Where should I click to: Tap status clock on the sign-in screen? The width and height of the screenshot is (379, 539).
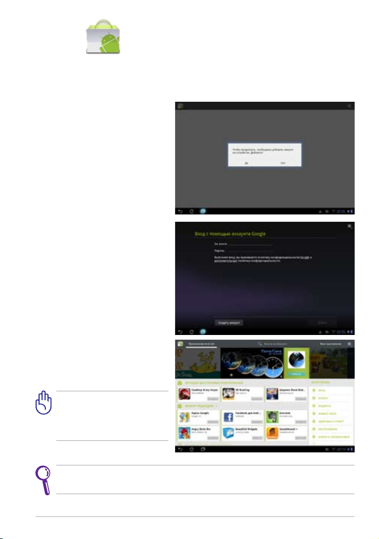[339, 332]
